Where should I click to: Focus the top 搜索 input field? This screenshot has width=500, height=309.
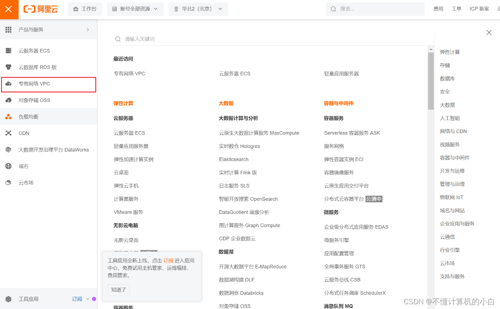(375, 9)
